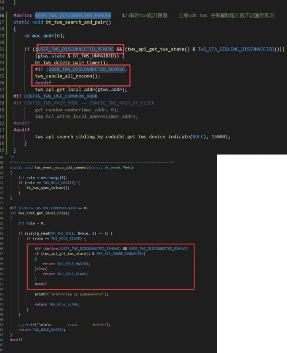
Task: Click function name tws_event_esco_add_connect
Action: [61, 168]
